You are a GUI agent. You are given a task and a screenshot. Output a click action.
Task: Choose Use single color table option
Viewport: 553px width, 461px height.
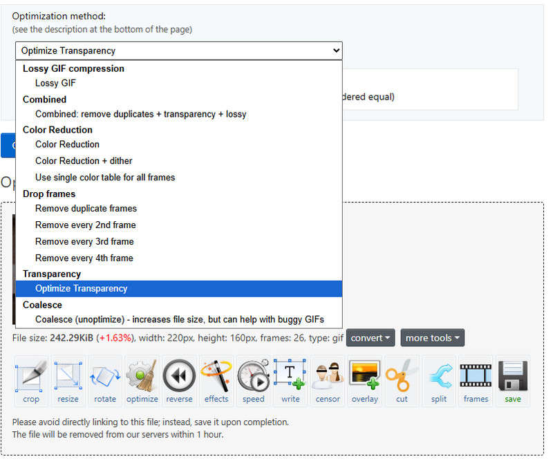coord(105,178)
